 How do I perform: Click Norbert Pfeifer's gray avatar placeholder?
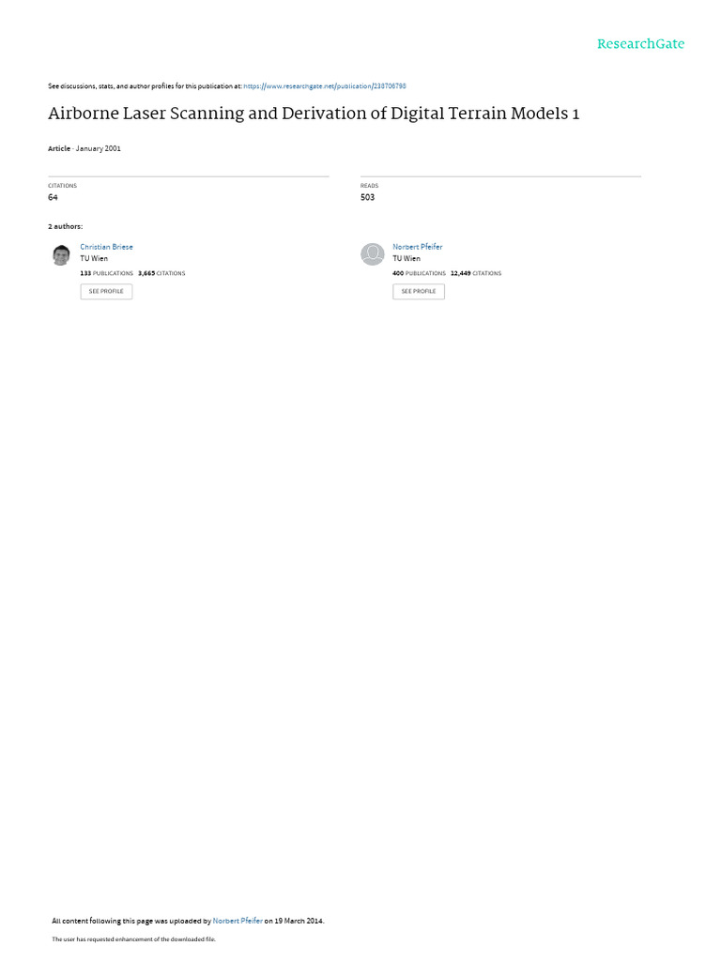click(372, 254)
